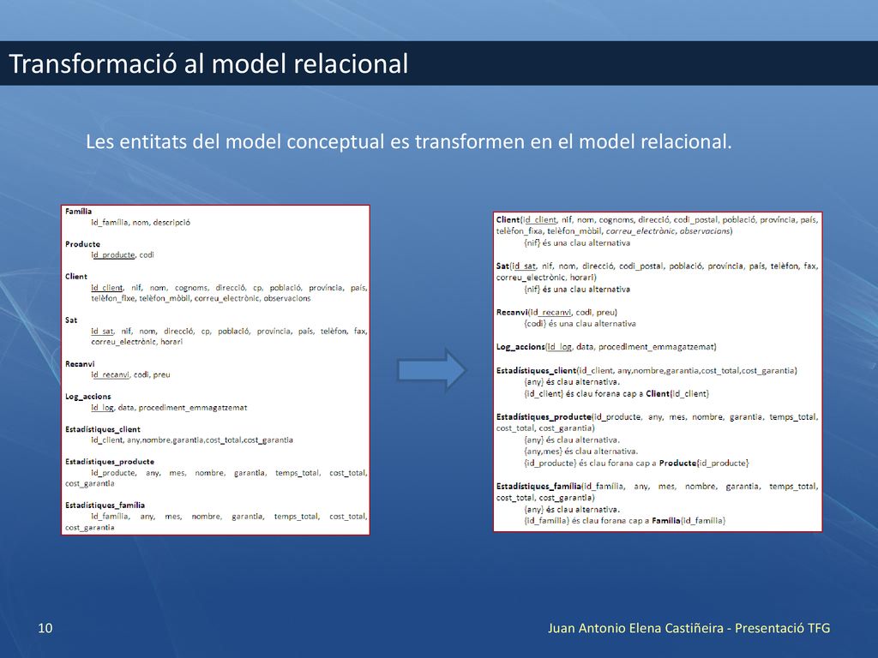Click the left conceptual model entity list image
The image size is (878, 658).
click(x=215, y=370)
